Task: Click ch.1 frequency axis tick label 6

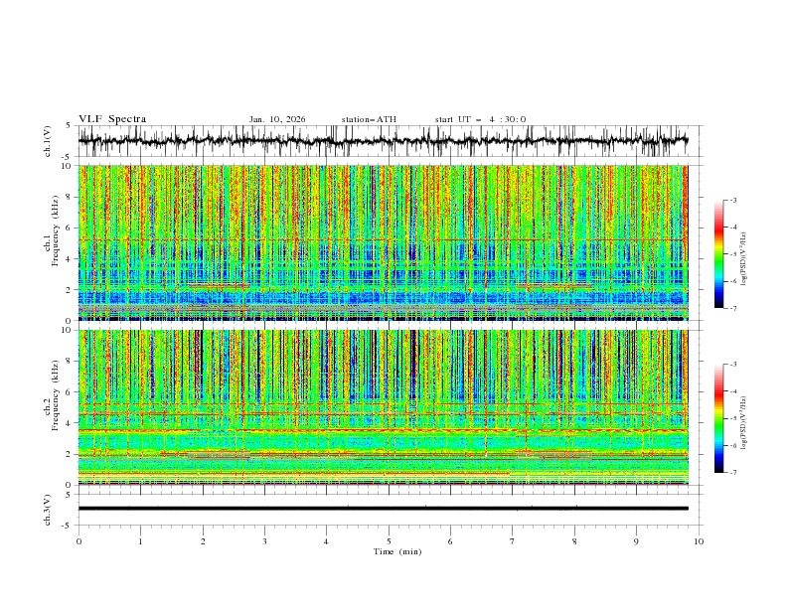Action: (x=71, y=228)
